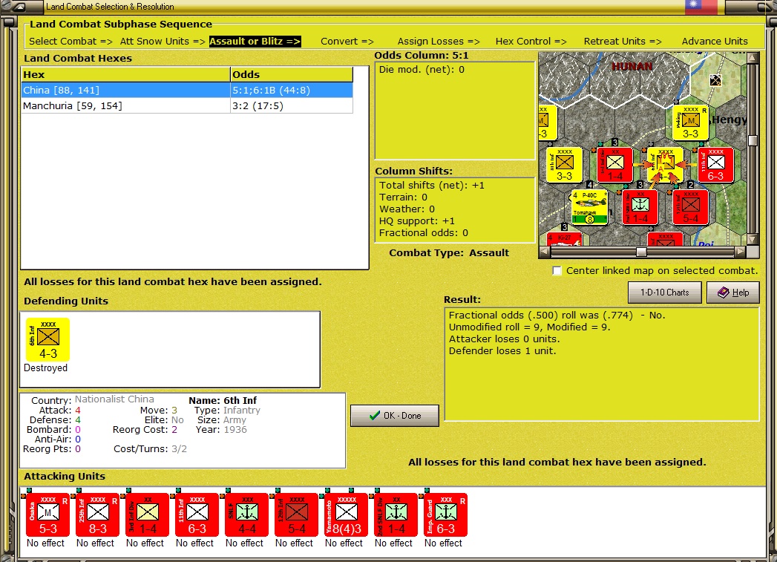Click the OK - Done button
Viewport: 777px width, 562px height.
(395, 415)
